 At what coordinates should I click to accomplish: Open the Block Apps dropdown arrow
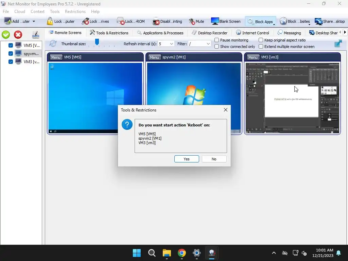[274, 24]
